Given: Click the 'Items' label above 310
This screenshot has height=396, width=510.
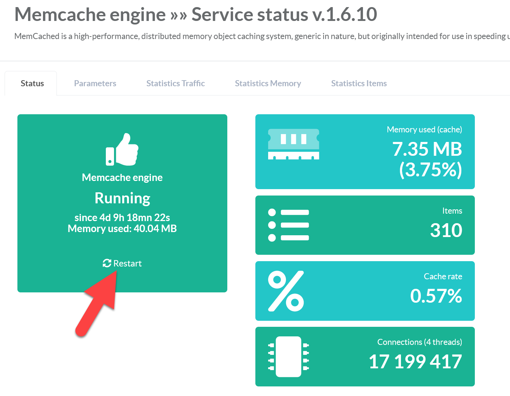Looking at the screenshot, I should pyautogui.click(x=452, y=211).
